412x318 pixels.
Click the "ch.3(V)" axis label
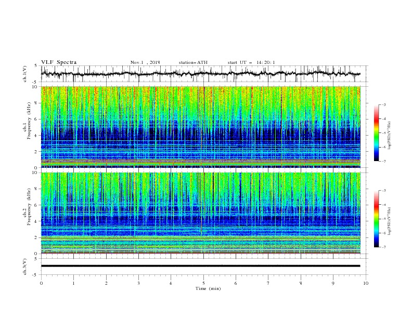click(x=25, y=267)
